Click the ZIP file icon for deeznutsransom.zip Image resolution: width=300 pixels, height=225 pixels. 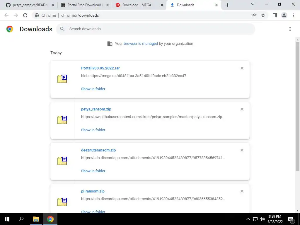click(62, 161)
